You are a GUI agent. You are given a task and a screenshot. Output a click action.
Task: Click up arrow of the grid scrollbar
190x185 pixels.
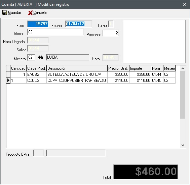click(x=183, y=68)
